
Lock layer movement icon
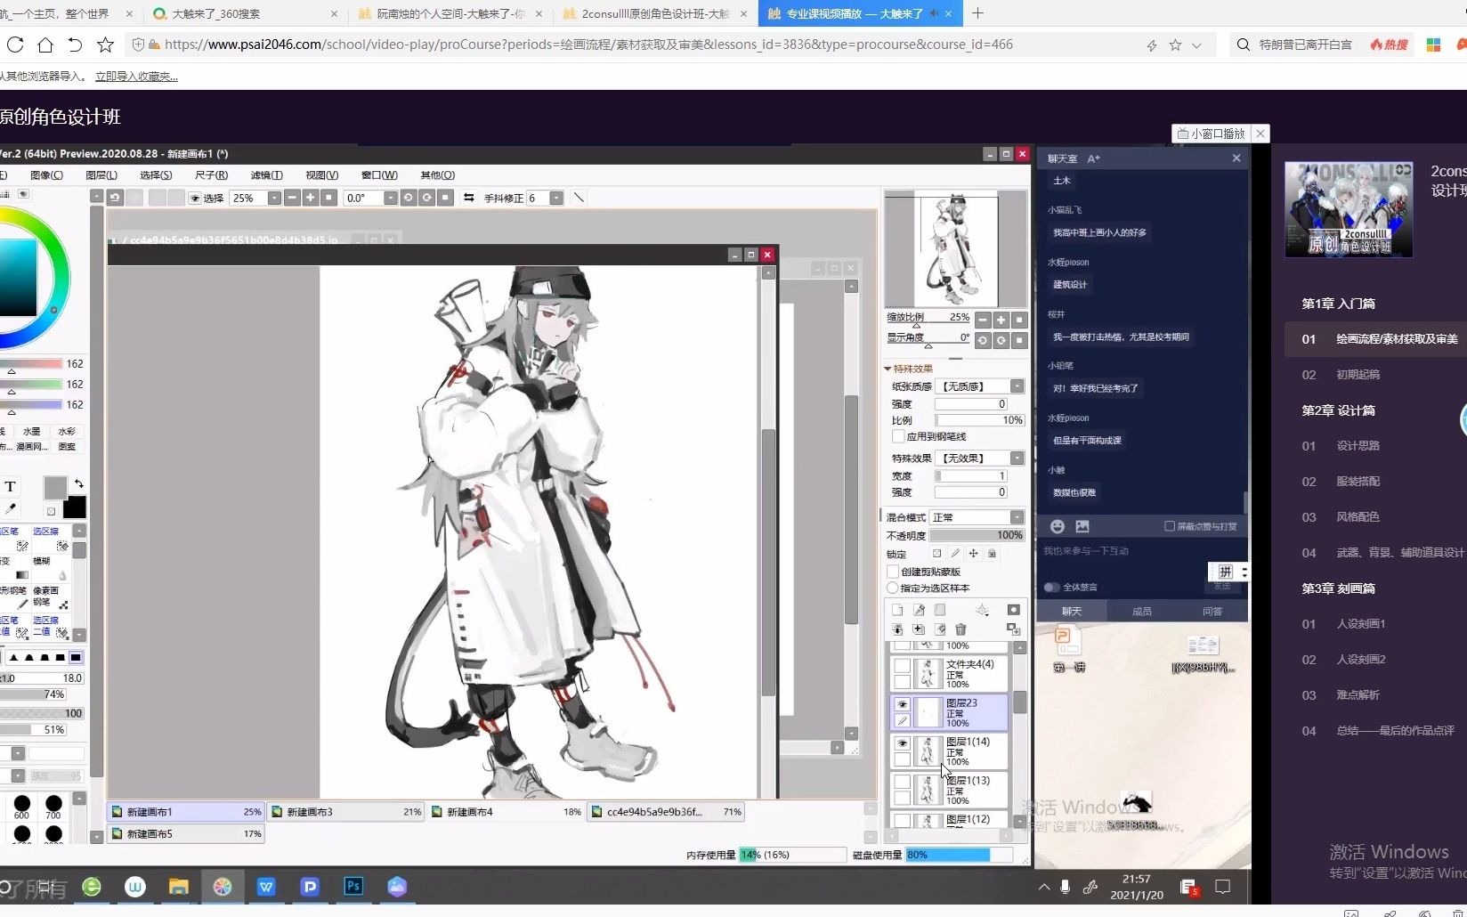[974, 554]
